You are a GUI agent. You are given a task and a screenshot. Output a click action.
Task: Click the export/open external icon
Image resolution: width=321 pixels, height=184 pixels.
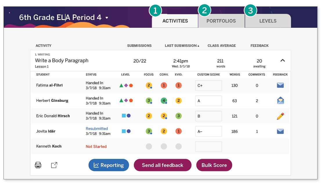pyautogui.click(x=54, y=165)
